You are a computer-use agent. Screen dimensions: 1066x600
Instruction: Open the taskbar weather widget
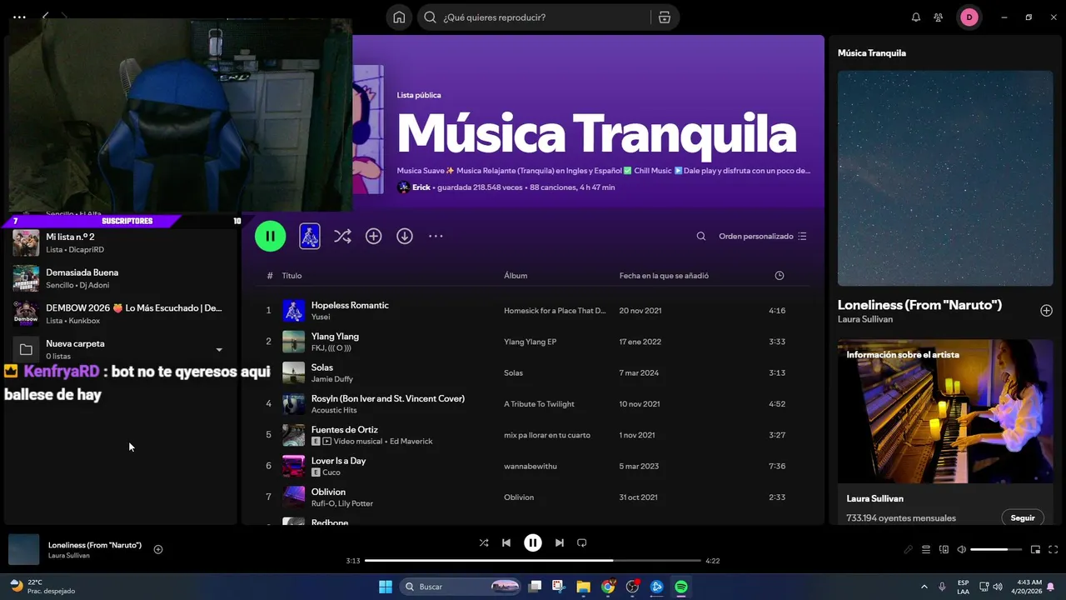pos(42,587)
